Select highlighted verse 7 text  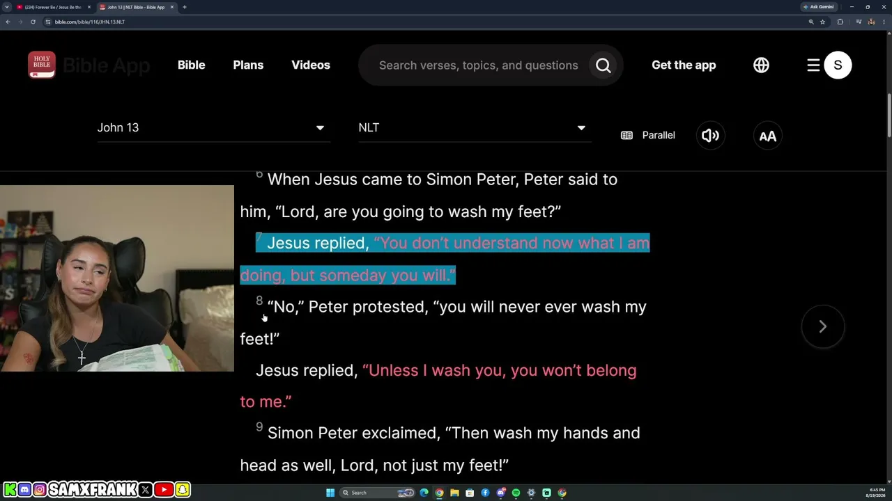tap(445, 259)
